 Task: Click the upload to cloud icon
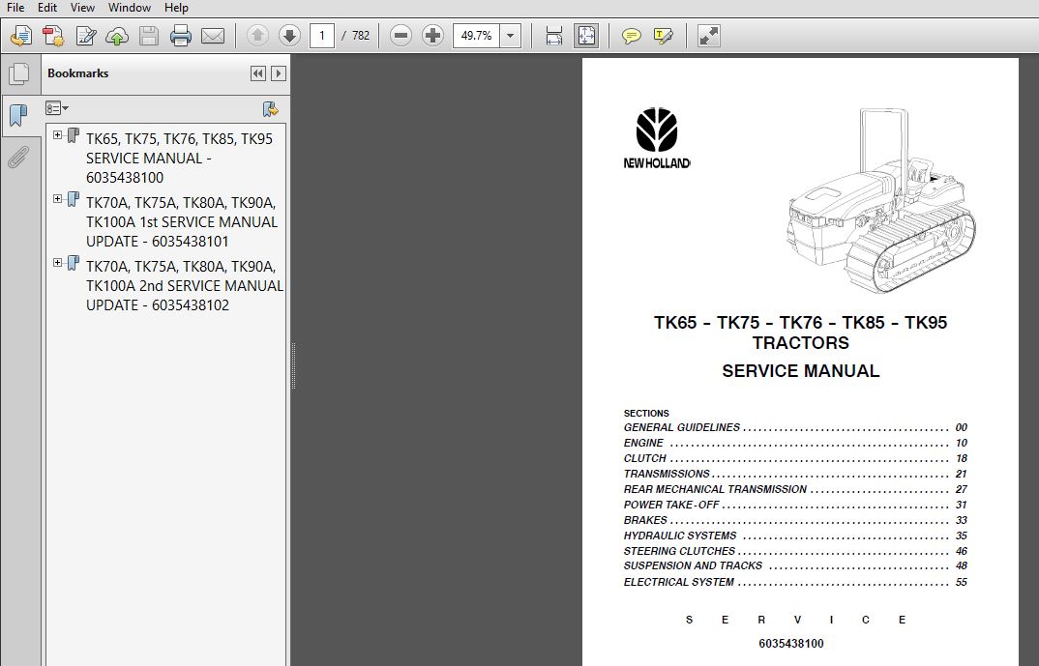(117, 36)
